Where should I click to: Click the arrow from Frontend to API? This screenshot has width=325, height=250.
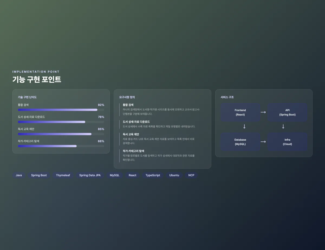tap(263, 112)
